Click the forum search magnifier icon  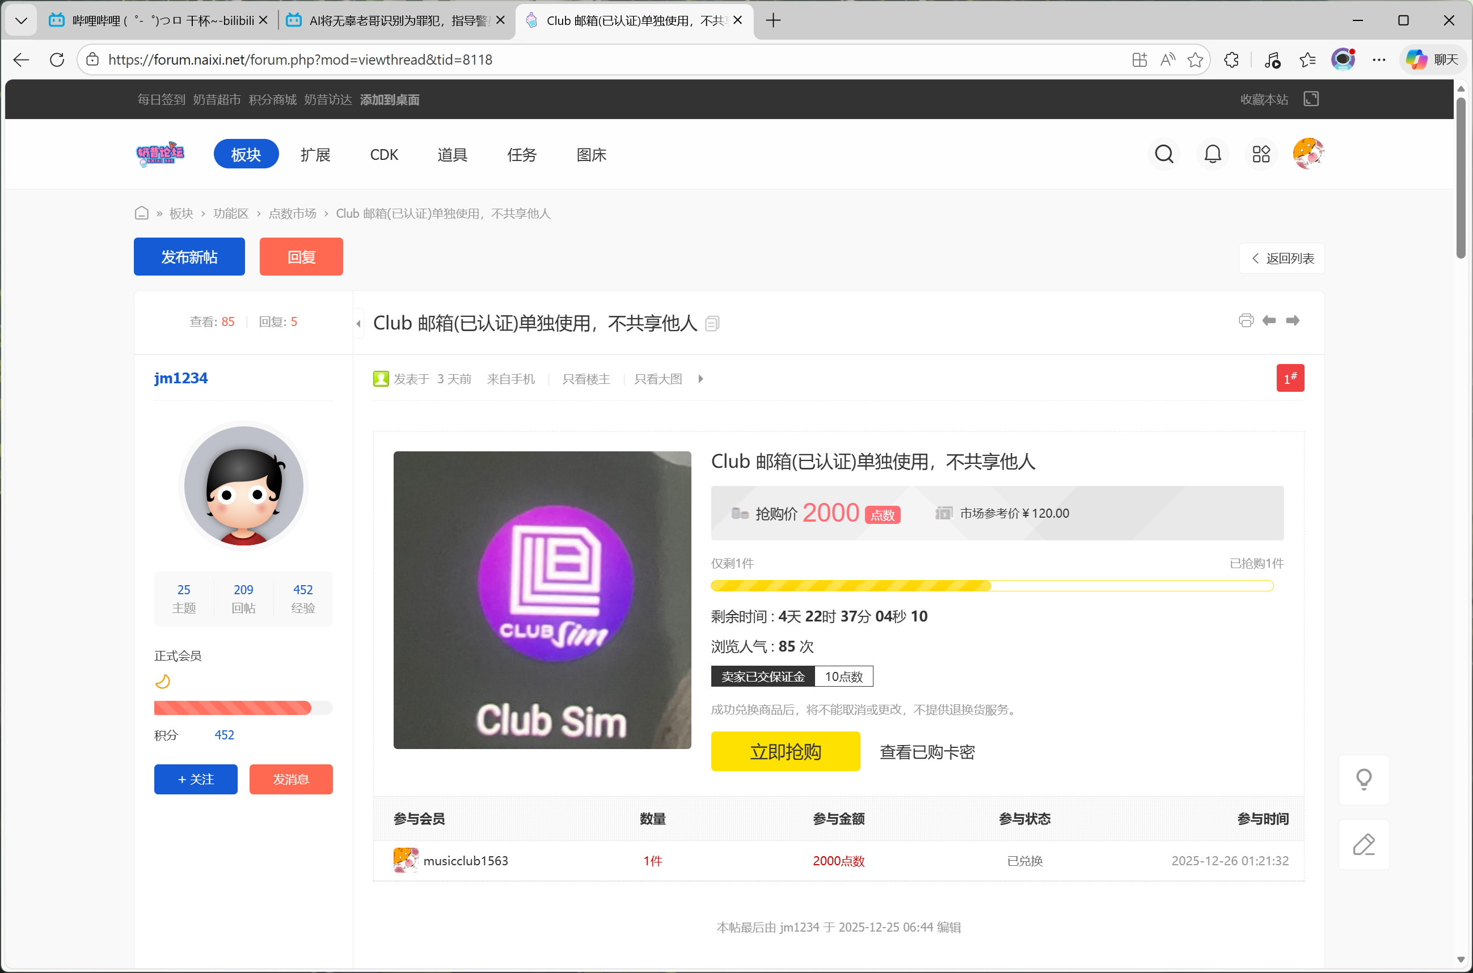pos(1164,154)
